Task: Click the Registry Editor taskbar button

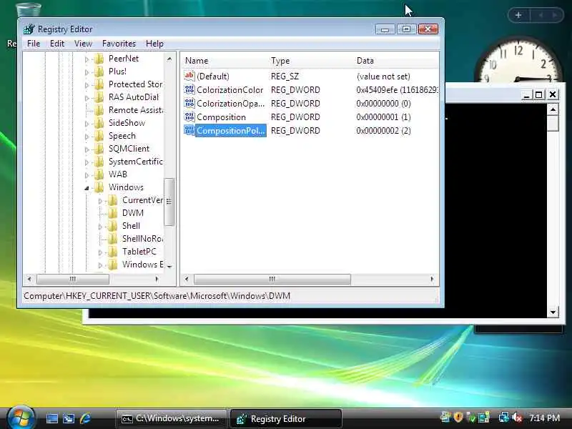Action: [x=285, y=419]
